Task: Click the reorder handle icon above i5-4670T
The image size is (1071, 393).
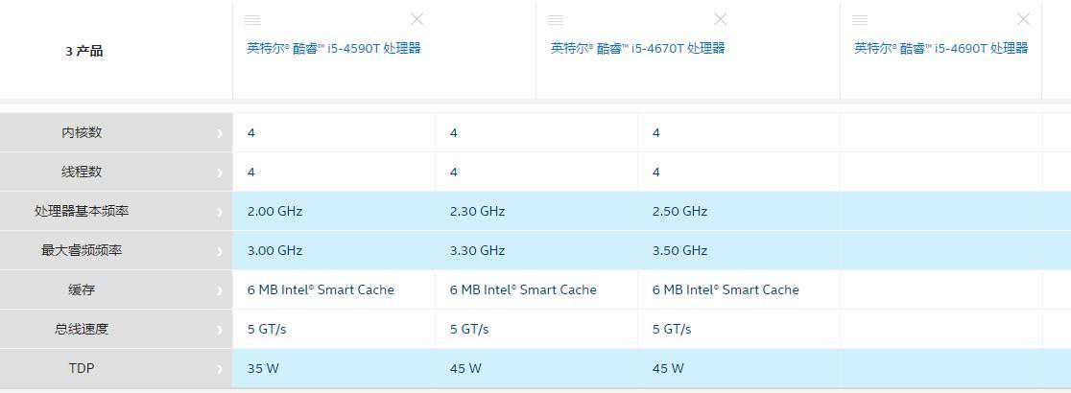Action: [x=556, y=20]
